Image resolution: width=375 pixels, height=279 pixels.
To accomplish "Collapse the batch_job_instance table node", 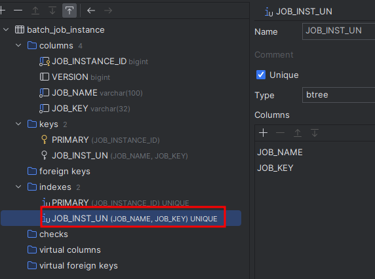I will coord(6,30).
